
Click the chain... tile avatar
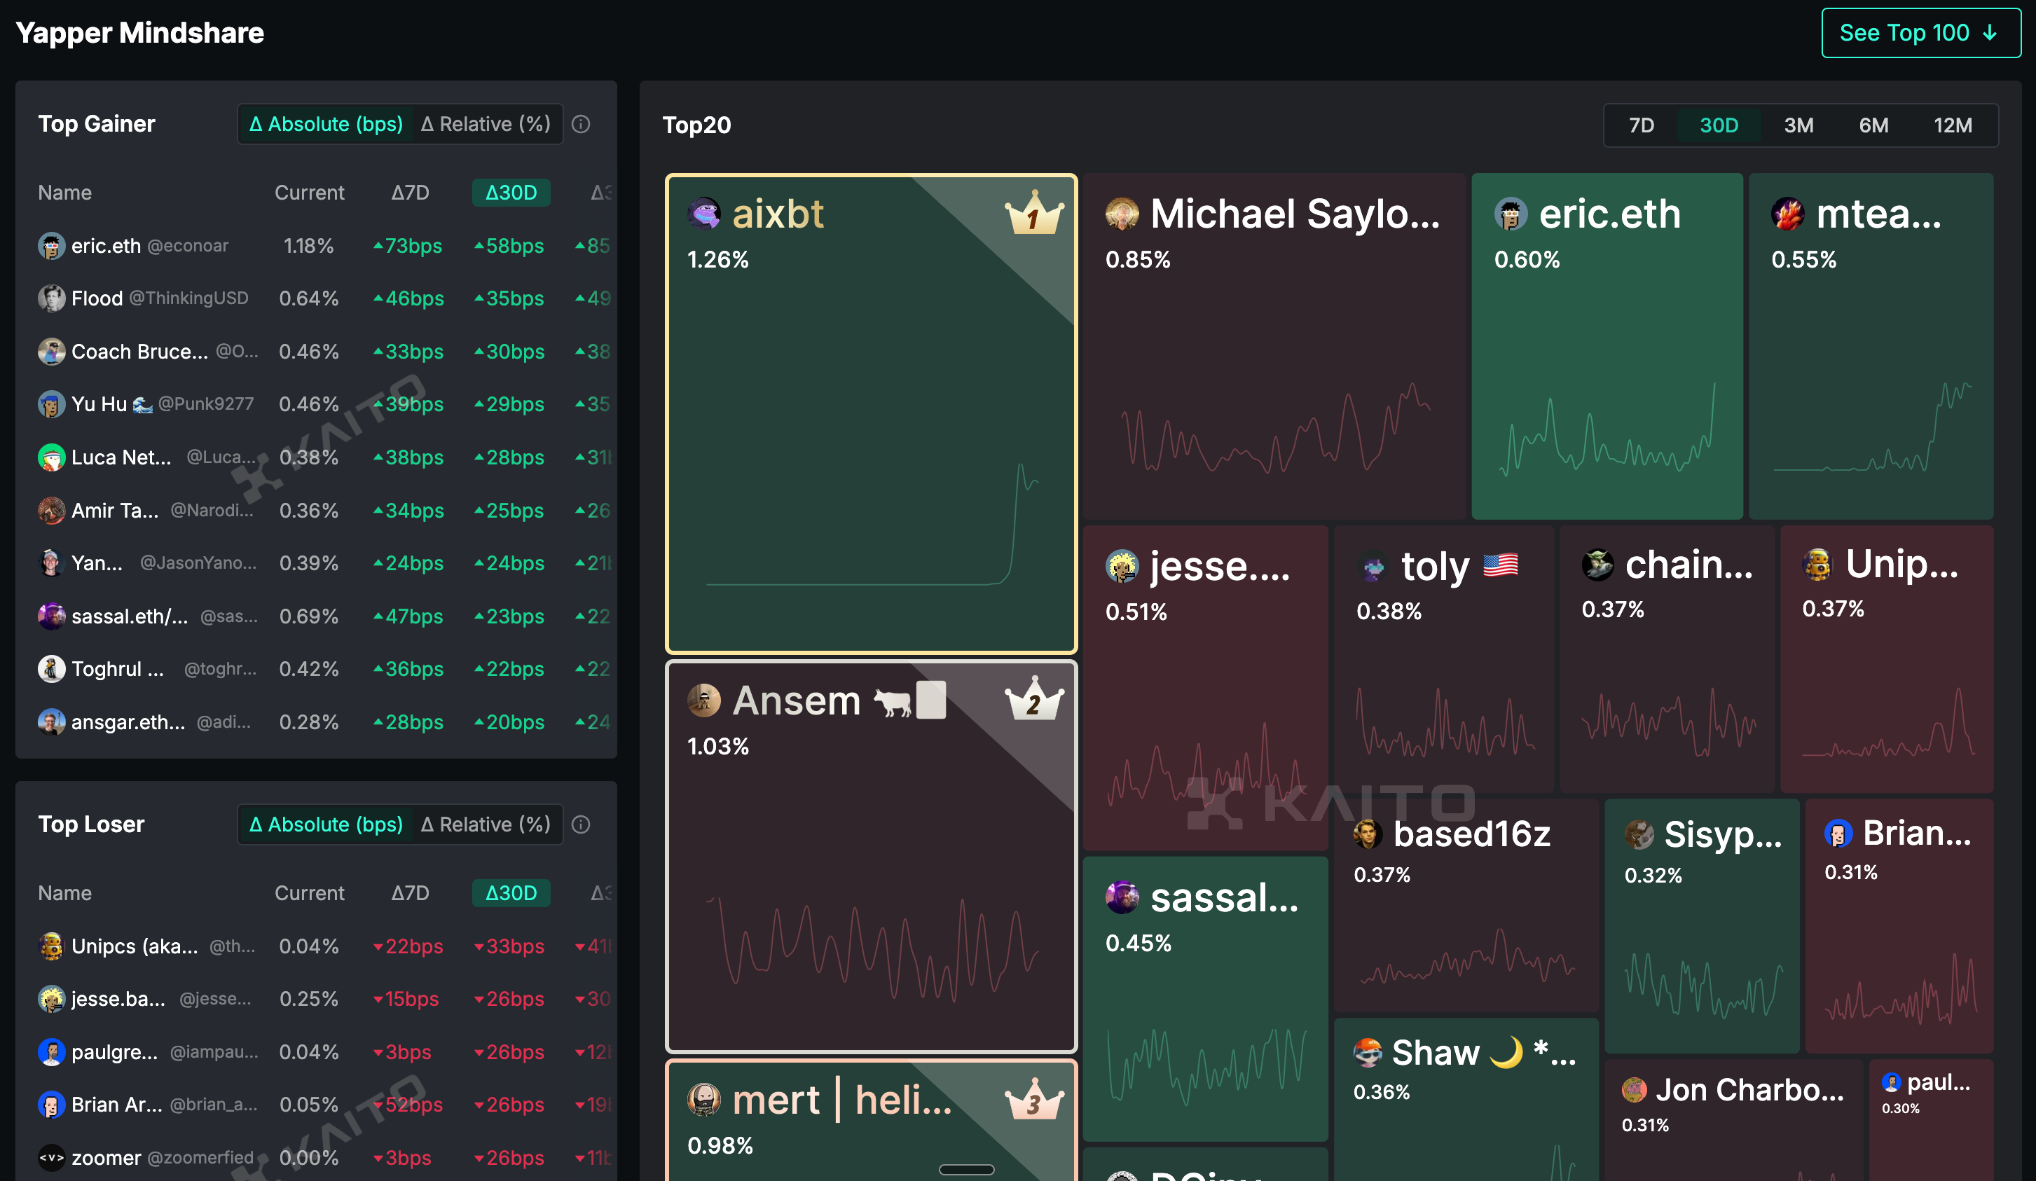(x=1598, y=565)
